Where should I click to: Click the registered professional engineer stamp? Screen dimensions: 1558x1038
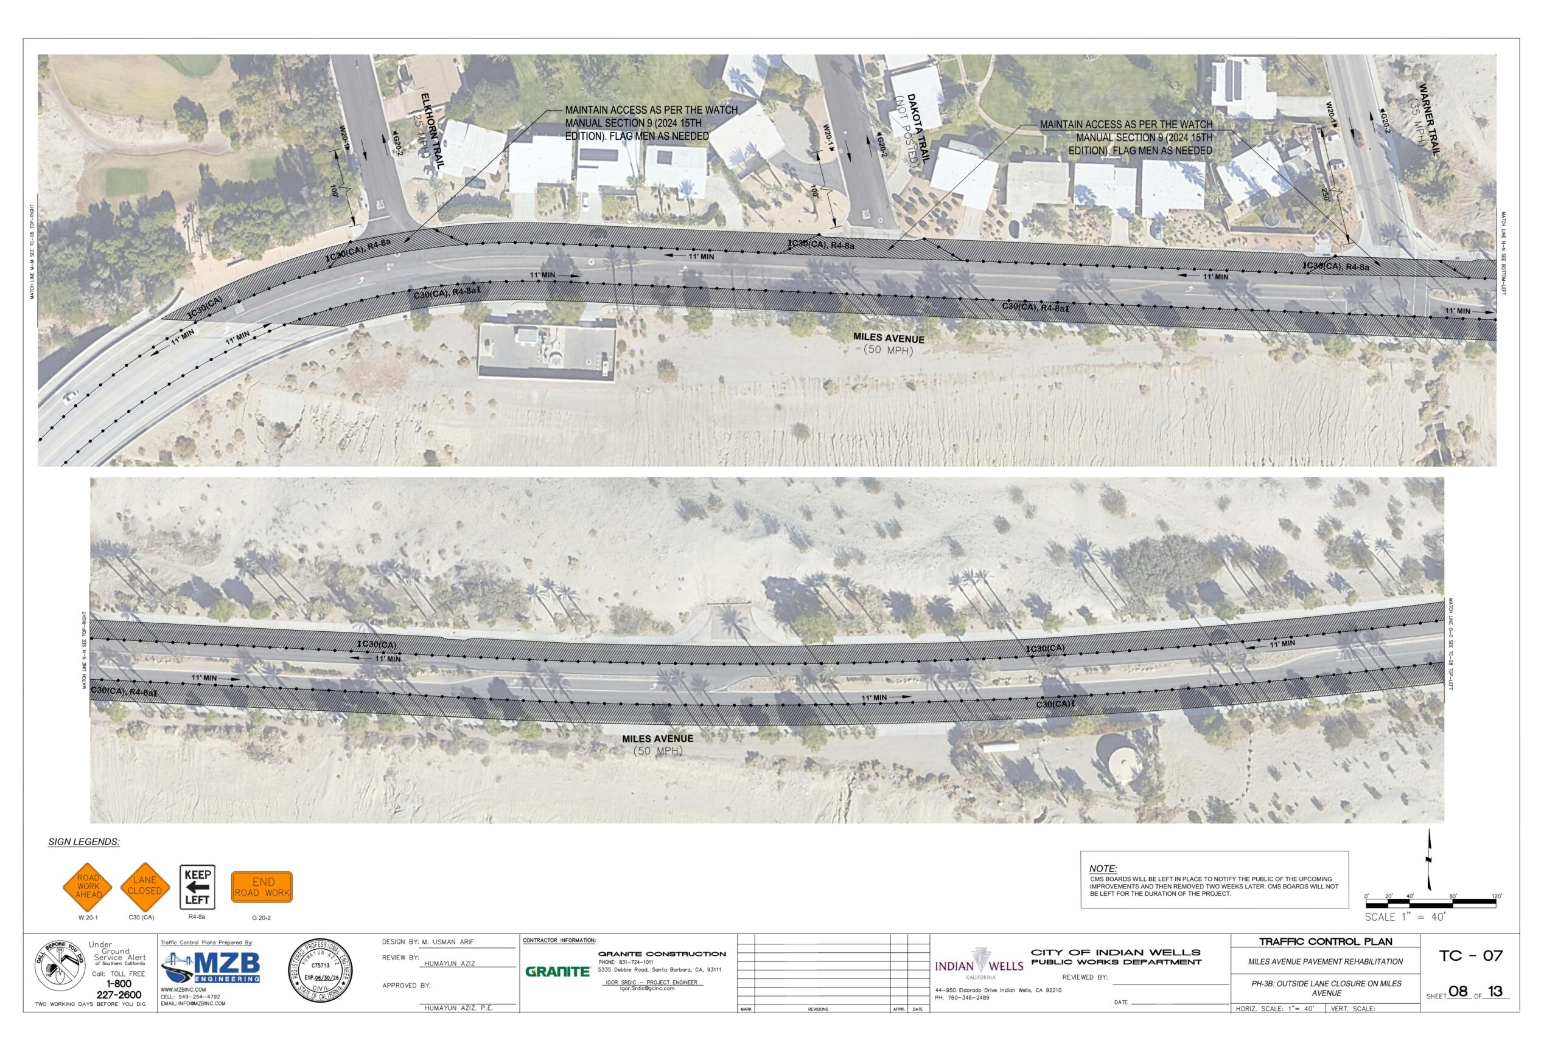[321, 970]
